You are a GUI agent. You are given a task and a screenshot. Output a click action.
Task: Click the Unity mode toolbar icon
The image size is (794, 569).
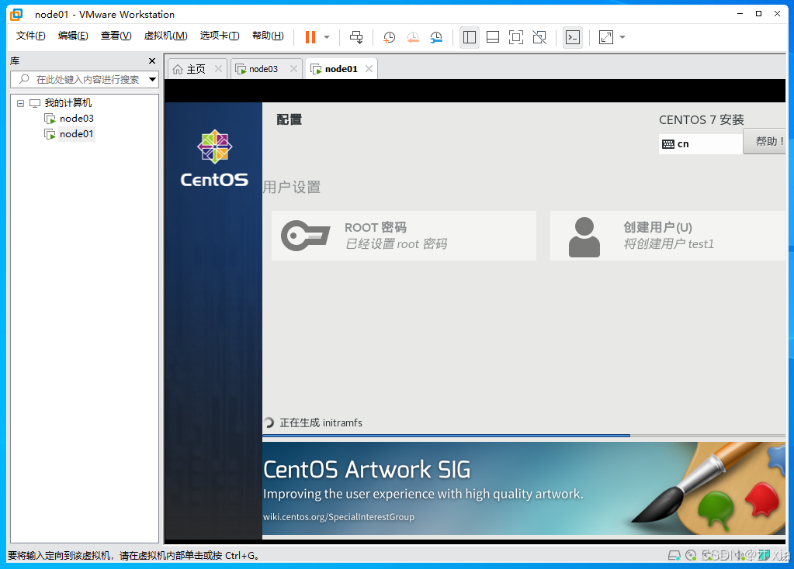[x=539, y=37]
